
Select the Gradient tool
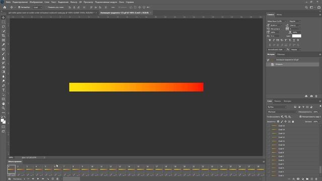(x=4, y=72)
